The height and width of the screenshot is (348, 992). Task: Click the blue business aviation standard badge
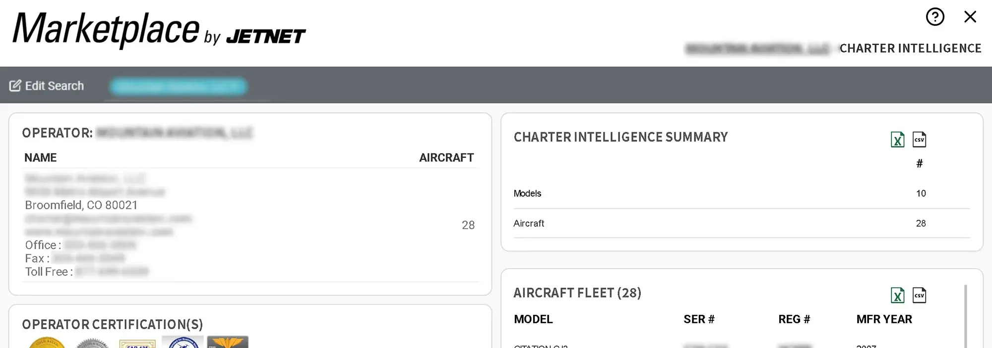click(x=182, y=342)
